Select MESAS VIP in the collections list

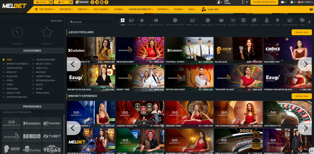click(10, 72)
